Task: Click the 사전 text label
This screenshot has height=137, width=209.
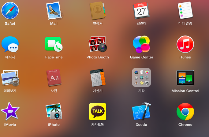Action: 54,91
